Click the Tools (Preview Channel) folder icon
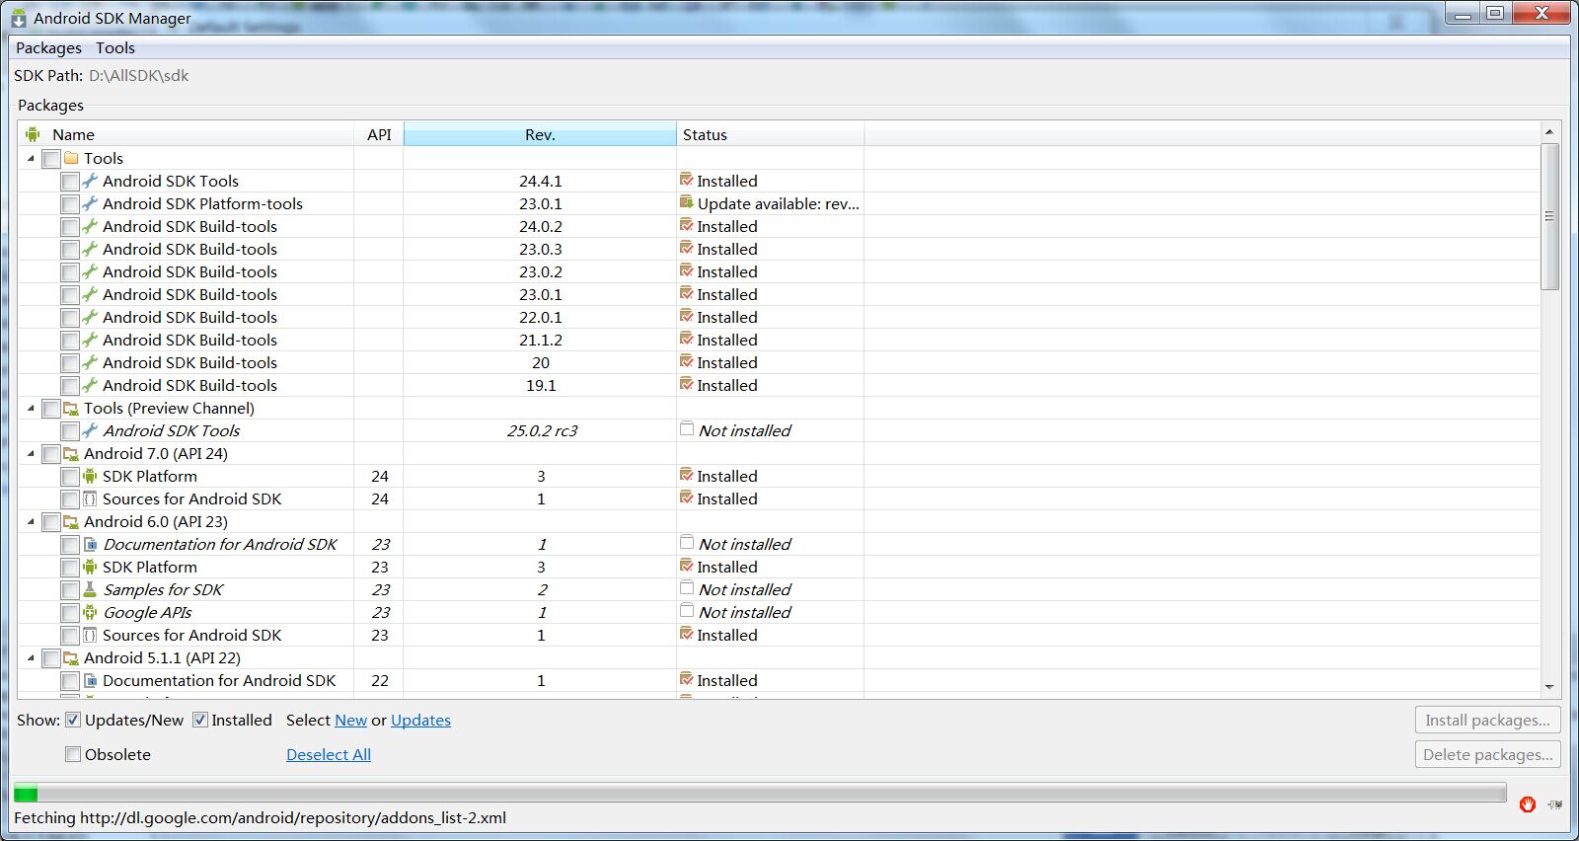Screen dimensions: 1579x841 (x=71, y=408)
